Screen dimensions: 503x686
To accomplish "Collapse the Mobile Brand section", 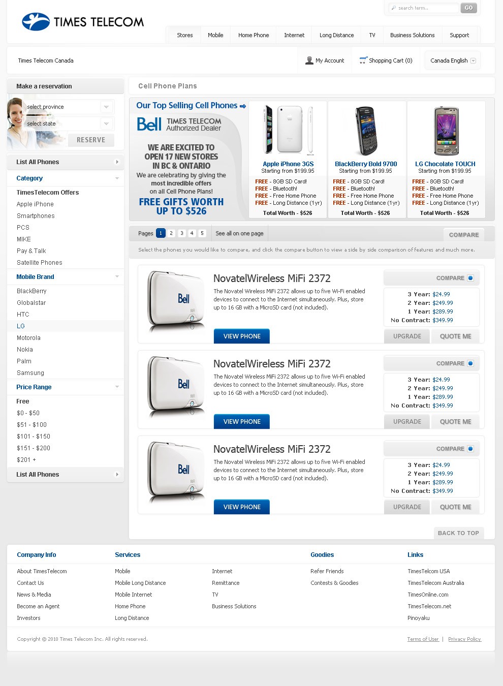I will tap(117, 276).
